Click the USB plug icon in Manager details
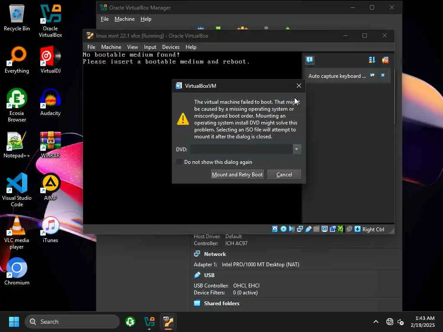This screenshot has width=443, height=332. [197, 275]
